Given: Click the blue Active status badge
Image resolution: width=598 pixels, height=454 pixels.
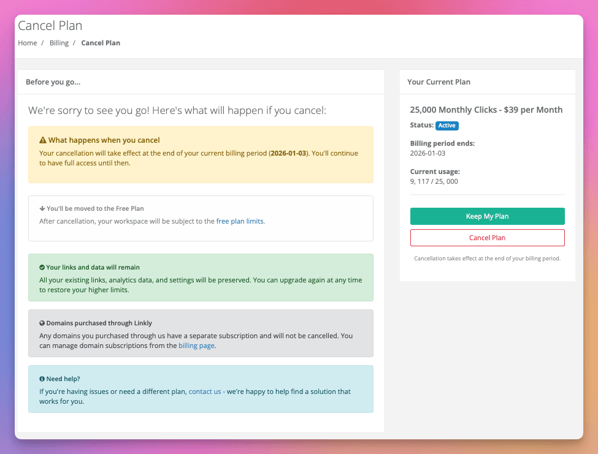Looking at the screenshot, I should click(x=447, y=126).
